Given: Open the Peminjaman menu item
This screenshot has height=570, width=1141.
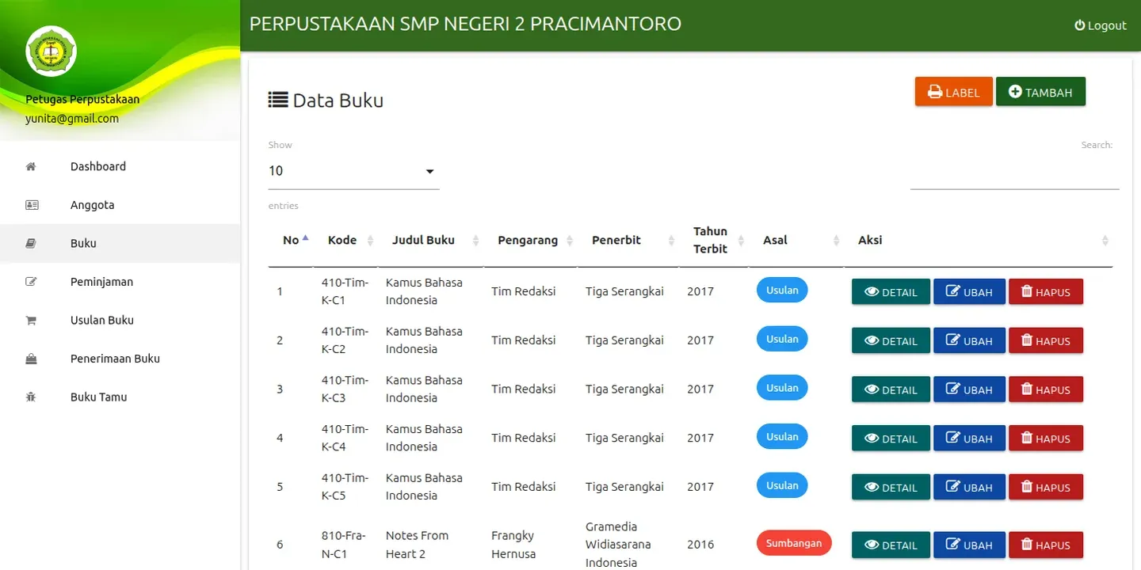Looking at the screenshot, I should click(x=120, y=282).
